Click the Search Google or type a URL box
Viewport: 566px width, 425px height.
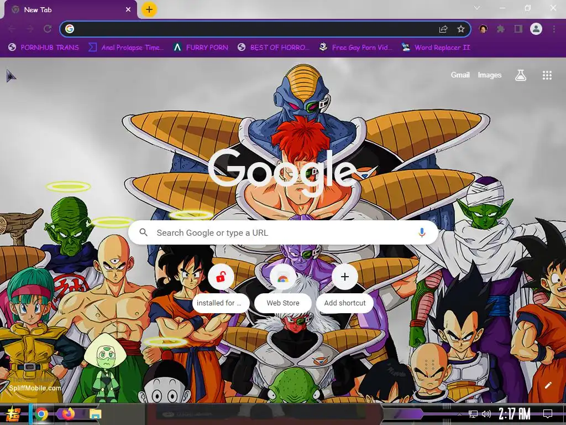click(x=284, y=233)
